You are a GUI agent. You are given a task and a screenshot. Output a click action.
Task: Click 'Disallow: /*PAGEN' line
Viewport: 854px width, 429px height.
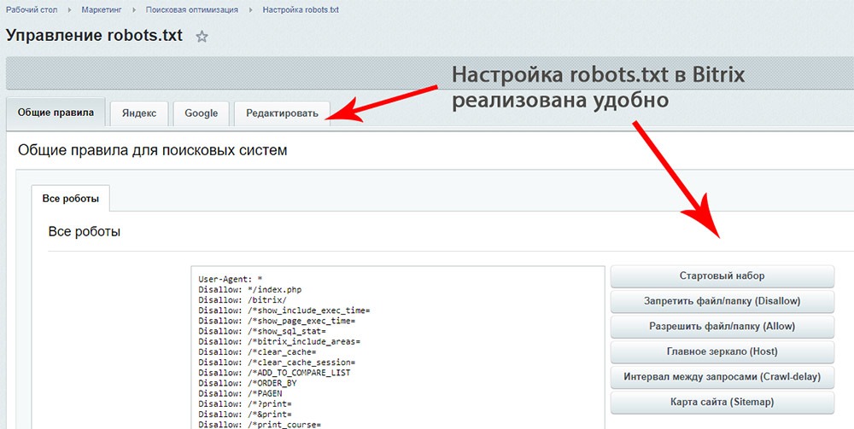tap(240, 393)
